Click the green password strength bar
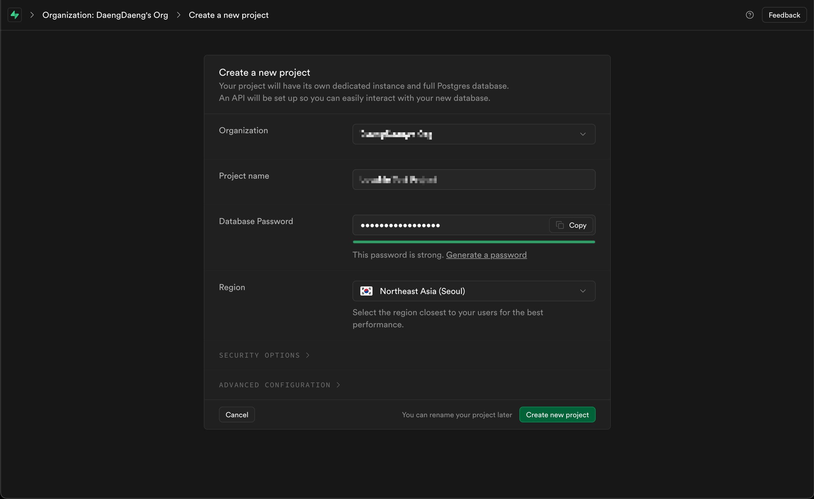 [x=473, y=242]
